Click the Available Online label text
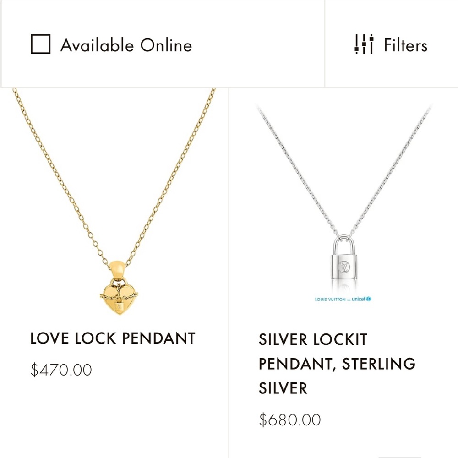This screenshot has height=458, width=458. point(126,45)
